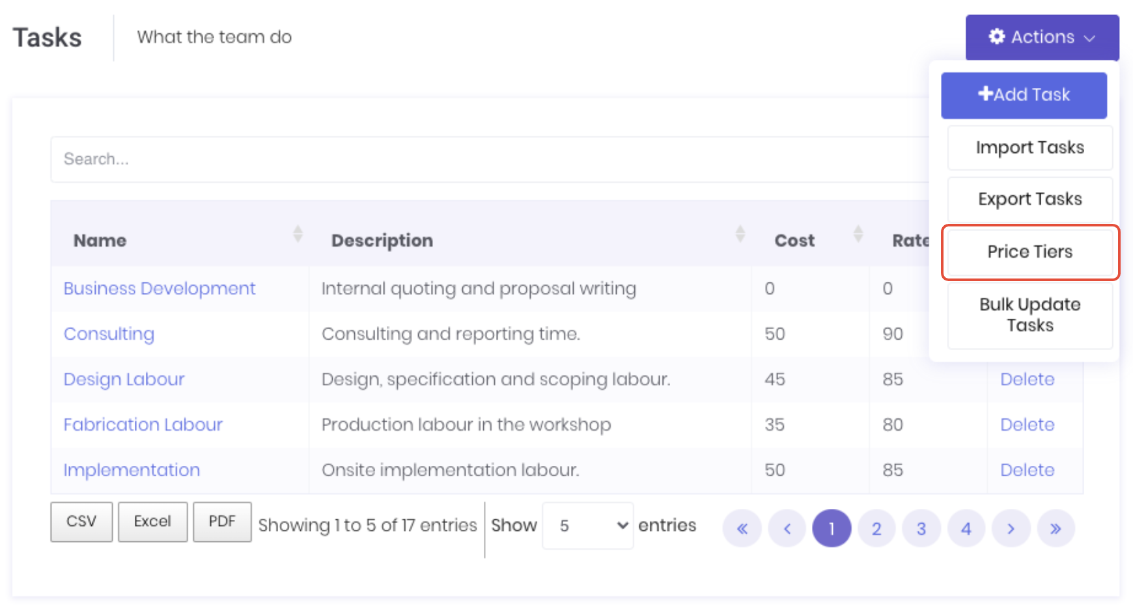
Task: Select Price Tiers from the actions menu
Action: coord(1029,252)
